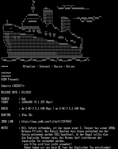Click the AUDIO label
118x149 pixels.
pos(5,109)
